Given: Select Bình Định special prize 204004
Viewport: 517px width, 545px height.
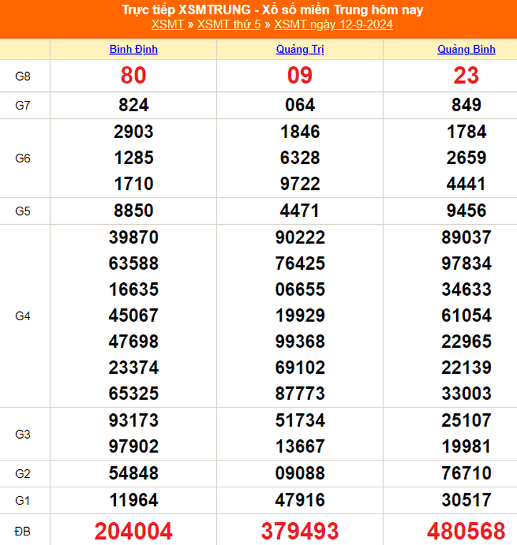Looking at the screenshot, I should click(133, 531).
